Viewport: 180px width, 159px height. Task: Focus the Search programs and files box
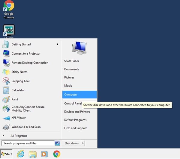pos(28,143)
